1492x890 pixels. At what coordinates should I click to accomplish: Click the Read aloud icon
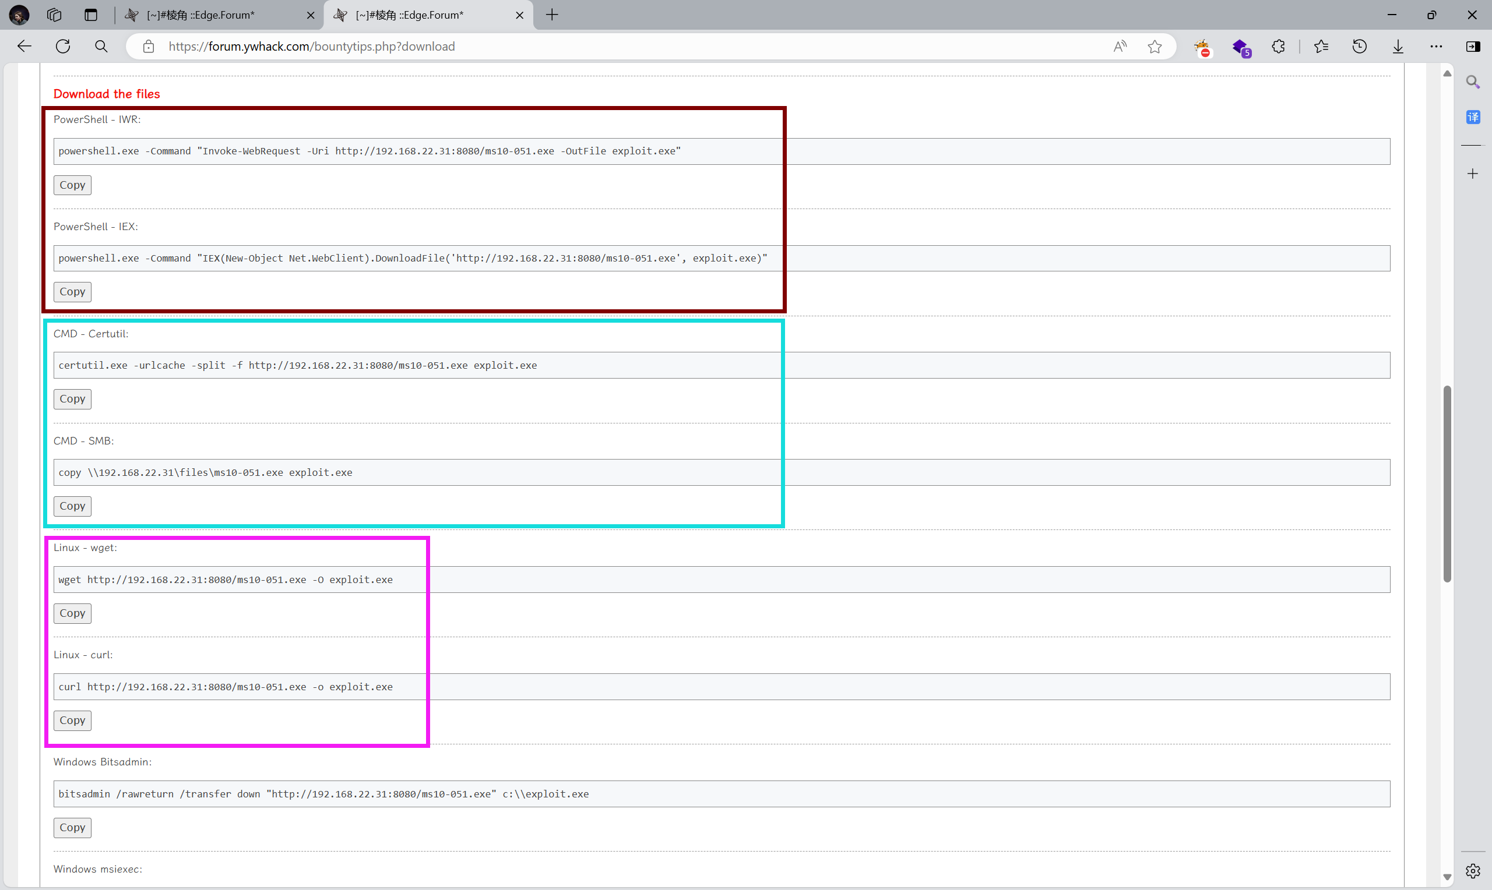(x=1120, y=46)
